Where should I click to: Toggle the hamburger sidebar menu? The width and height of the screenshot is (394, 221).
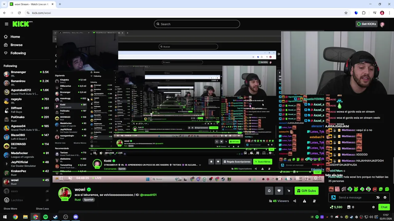[6, 24]
